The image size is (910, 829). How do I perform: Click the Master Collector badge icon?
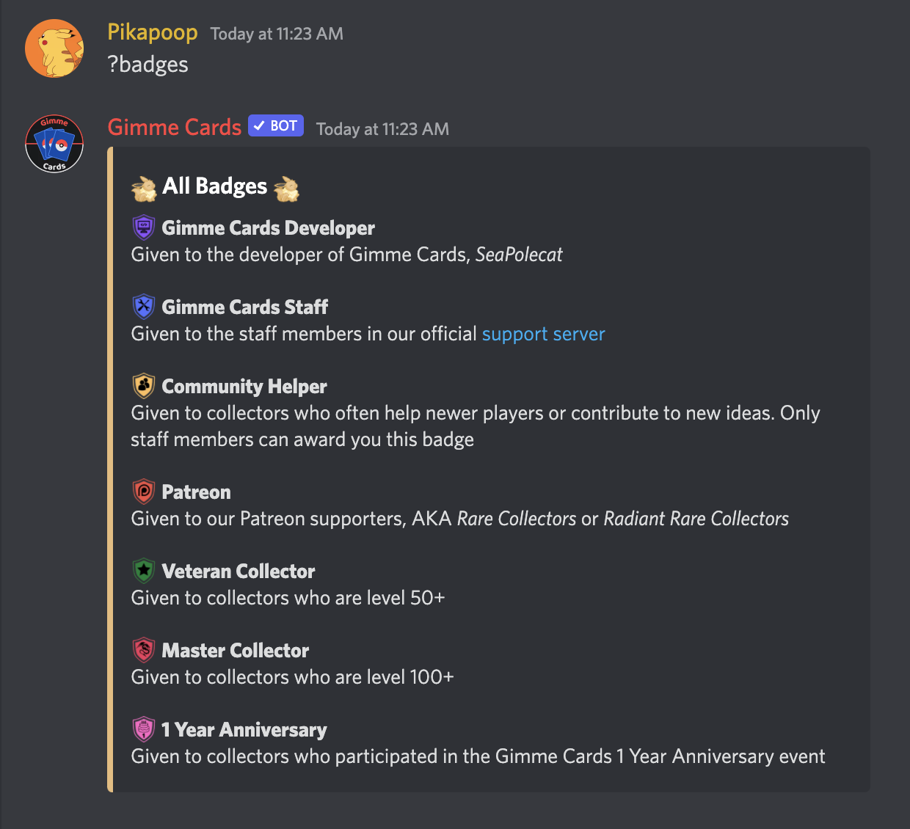click(143, 650)
